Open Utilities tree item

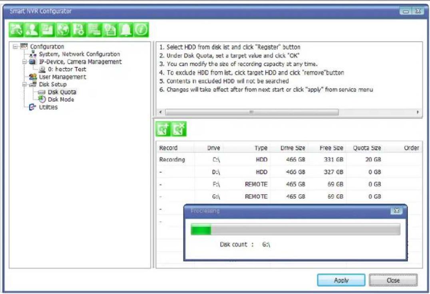click(x=48, y=107)
